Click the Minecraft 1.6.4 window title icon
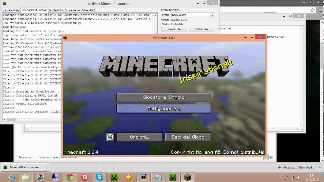The image size is (324, 182). coord(65,38)
